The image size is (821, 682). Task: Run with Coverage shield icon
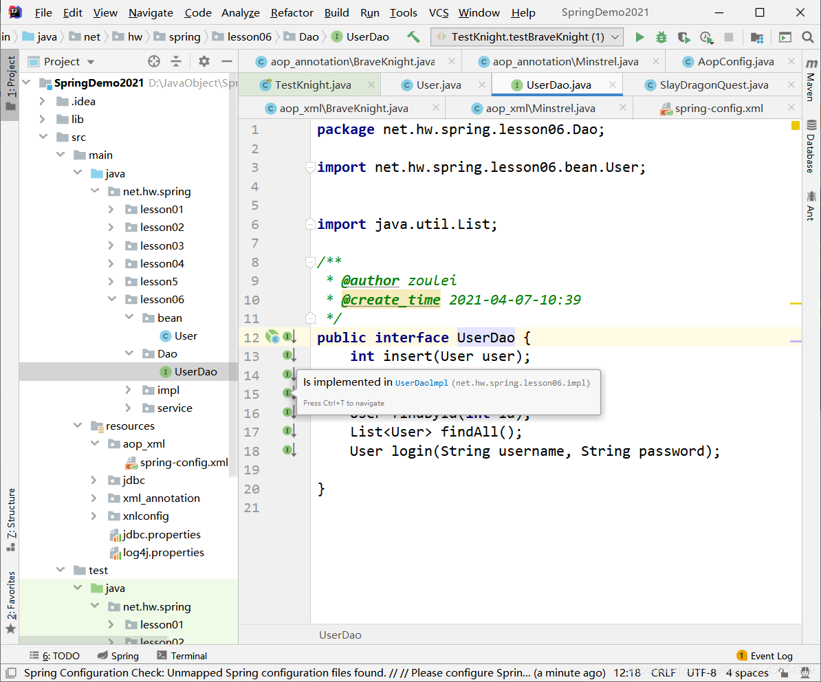pos(683,37)
